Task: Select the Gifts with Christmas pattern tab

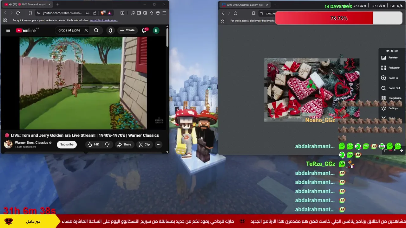Action: point(245,5)
